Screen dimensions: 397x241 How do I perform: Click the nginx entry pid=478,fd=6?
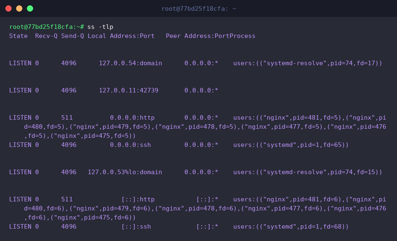pyautogui.click(x=196, y=209)
